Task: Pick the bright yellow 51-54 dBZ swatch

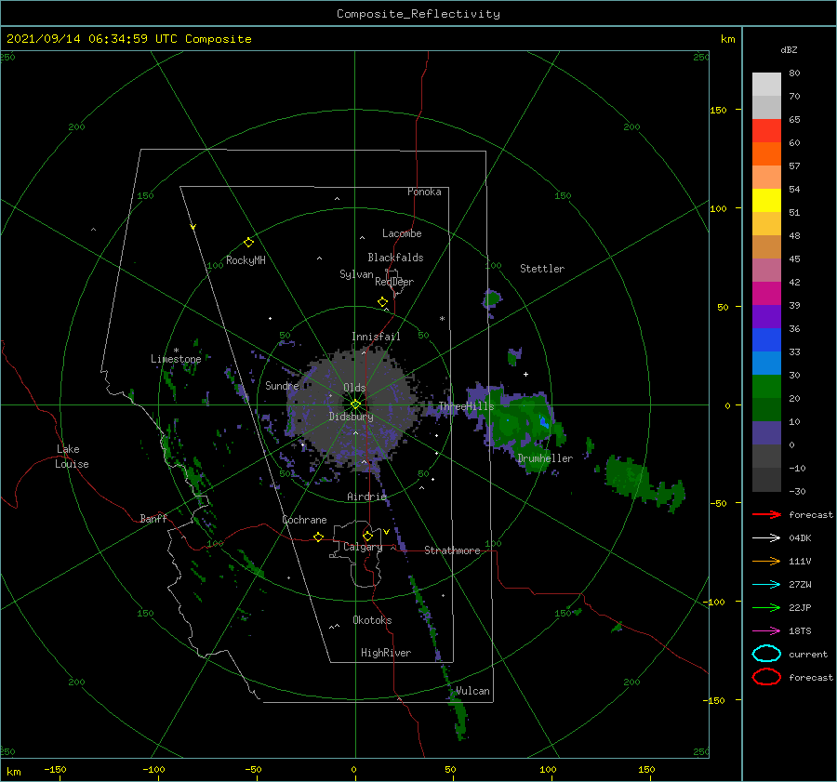Action: [x=766, y=200]
